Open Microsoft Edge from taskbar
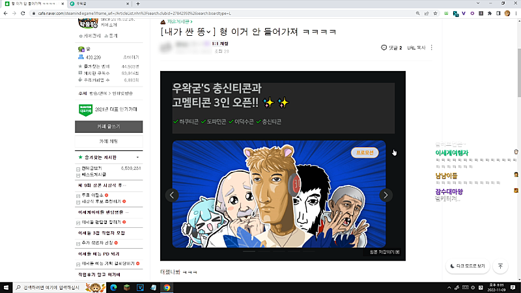 [113, 287]
